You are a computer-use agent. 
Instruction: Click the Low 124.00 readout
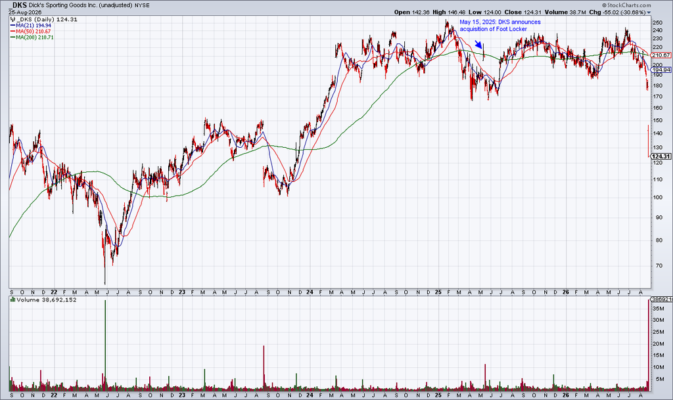click(485, 12)
